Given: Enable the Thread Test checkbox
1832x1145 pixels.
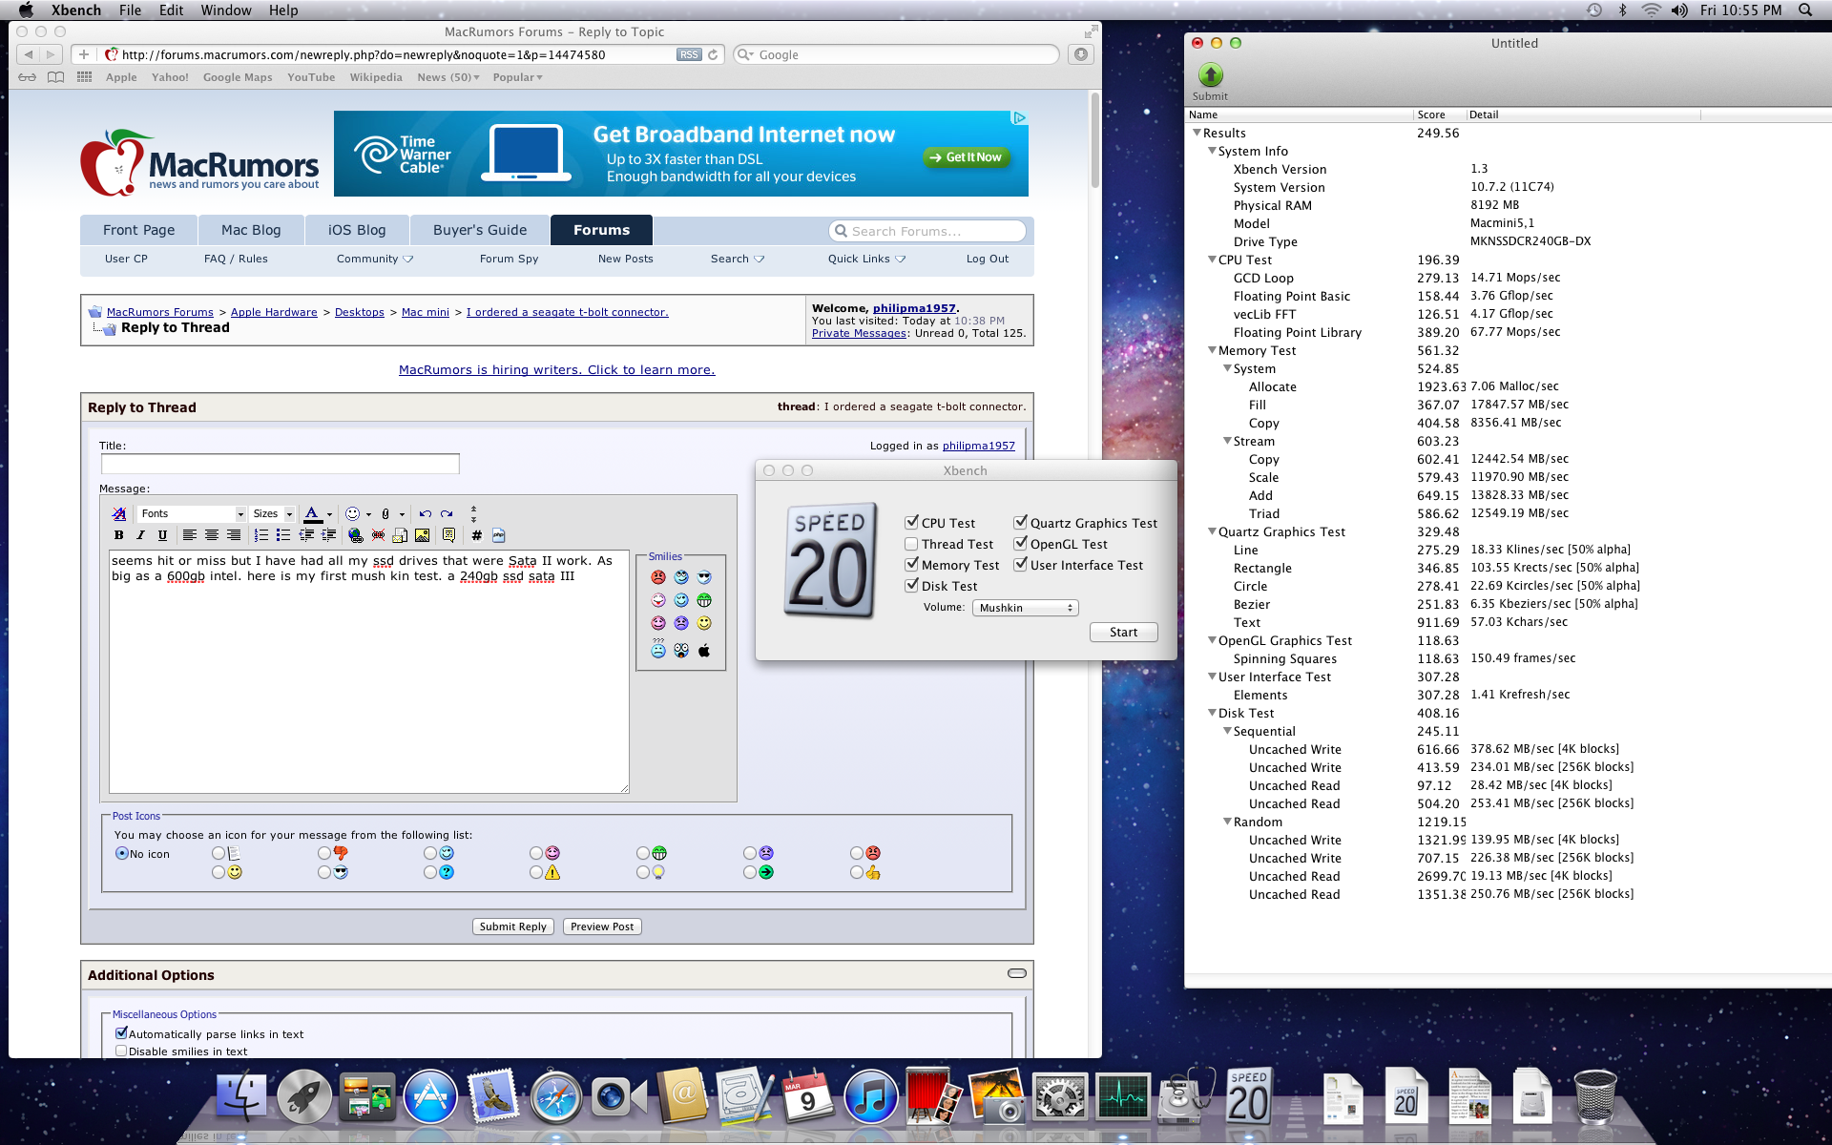Looking at the screenshot, I should (x=911, y=544).
